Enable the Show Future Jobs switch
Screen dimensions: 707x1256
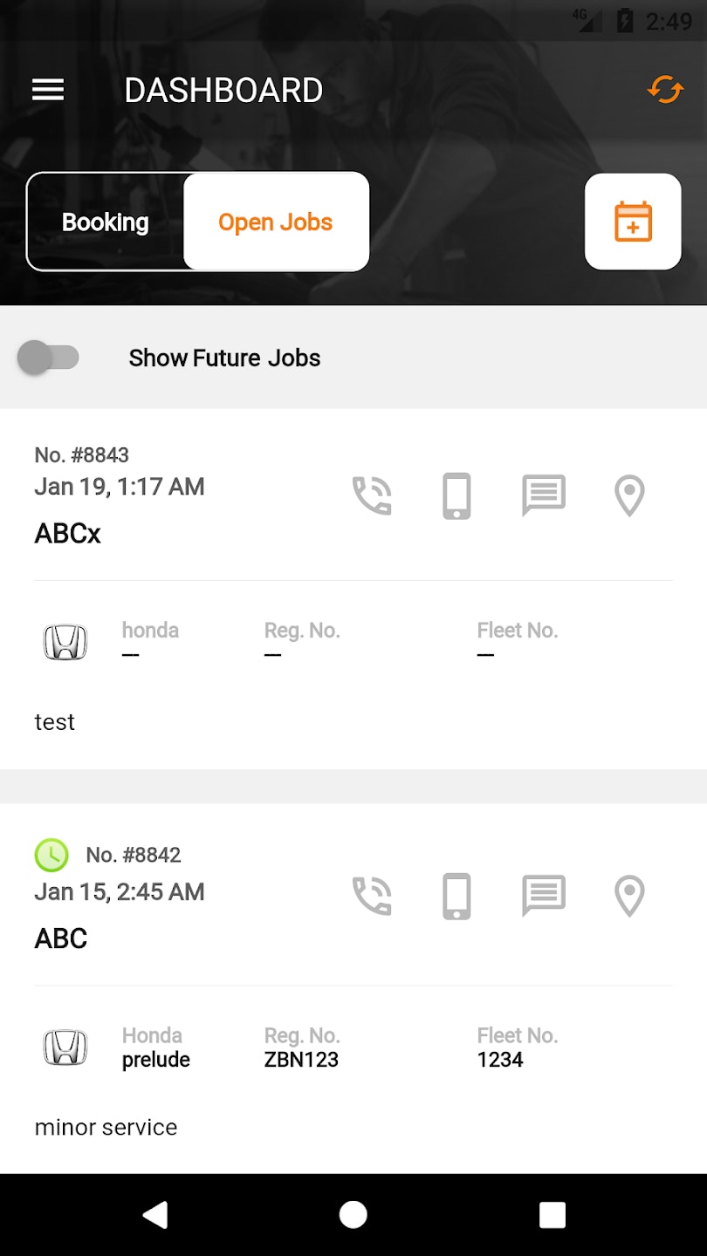tap(49, 358)
